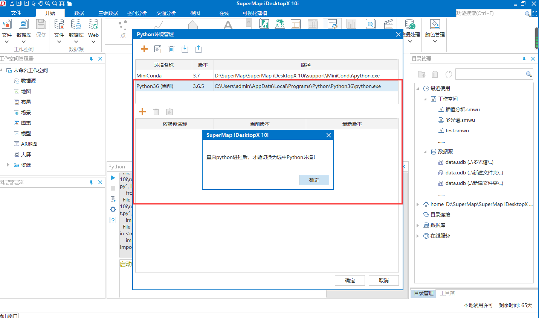The image size is (539, 318).
Task: Pin the 工作空间管理器 panel
Action: click(x=91, y=59)
